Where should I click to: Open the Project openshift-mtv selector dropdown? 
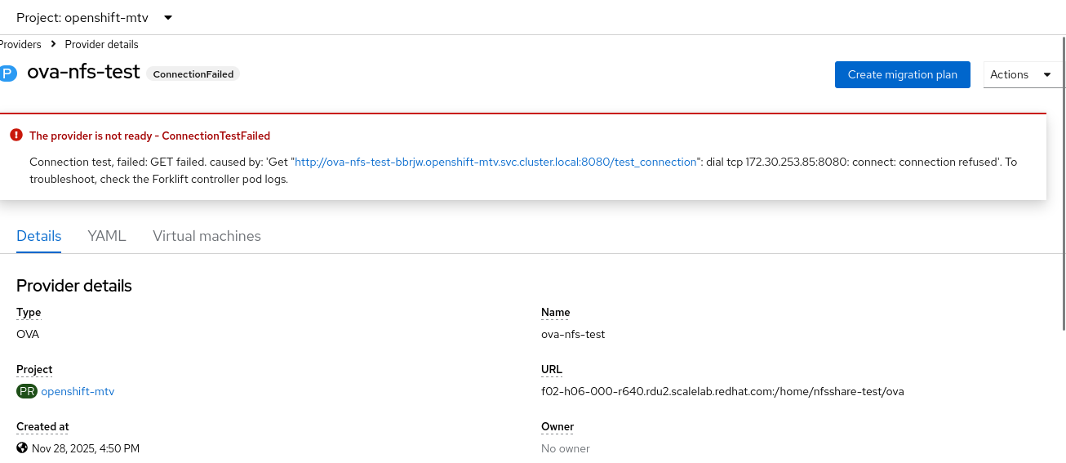[x=94, y=17]
